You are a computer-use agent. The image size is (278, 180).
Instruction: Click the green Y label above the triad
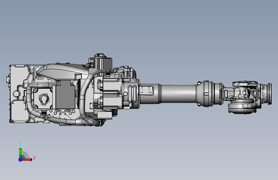click(x=20, y=144)
